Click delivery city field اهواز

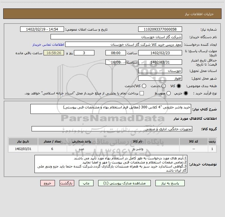coord(160,78)
